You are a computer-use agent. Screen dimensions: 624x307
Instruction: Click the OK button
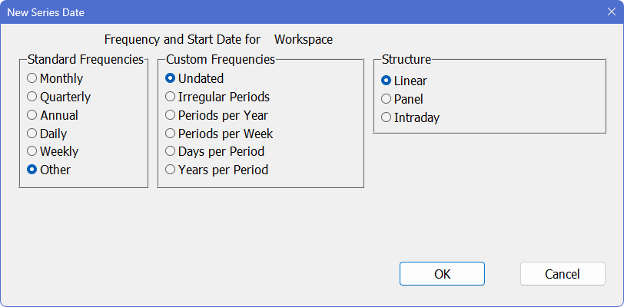pyautogui.click(x=442, y=274)
